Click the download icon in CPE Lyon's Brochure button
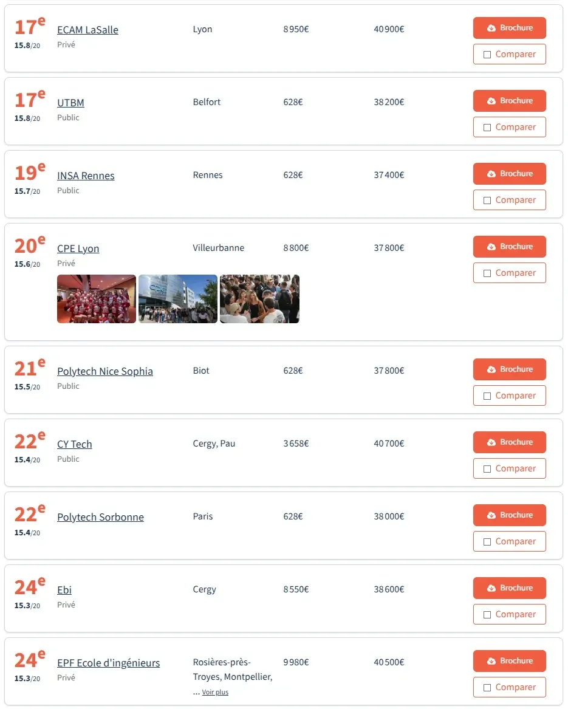Screen dimensions: 568x709 point(491,247)
